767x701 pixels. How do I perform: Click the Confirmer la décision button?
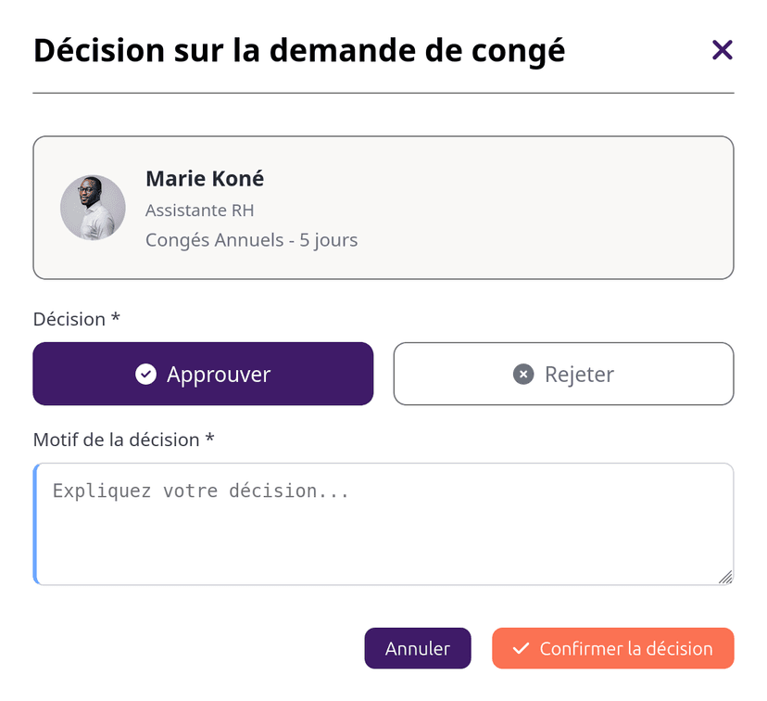(x=612, y=648)
